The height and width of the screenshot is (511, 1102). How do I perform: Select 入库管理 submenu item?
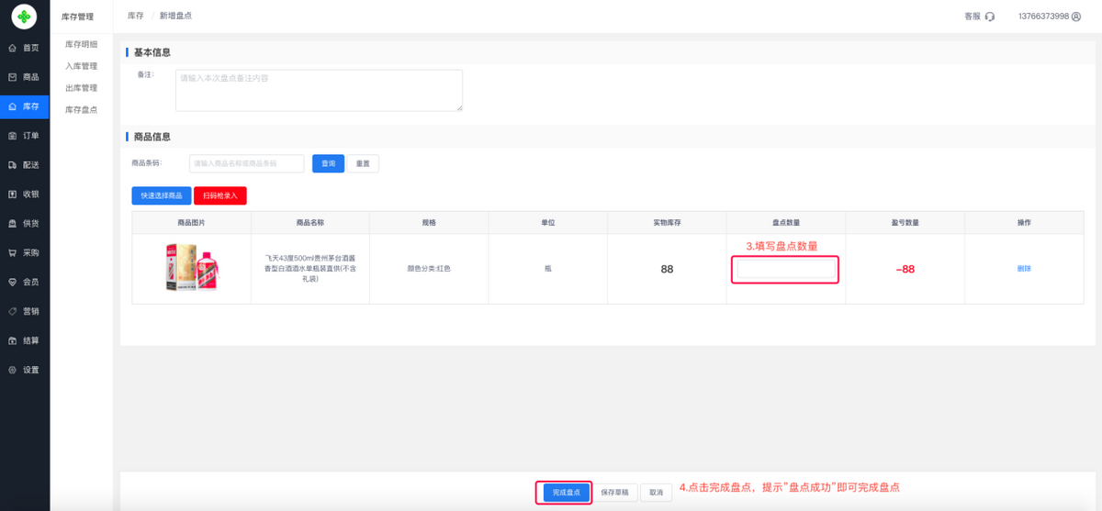[81, 66]
